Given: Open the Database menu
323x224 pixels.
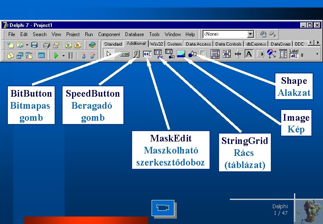Looking at the screenshot, I should tap(135, 34).
